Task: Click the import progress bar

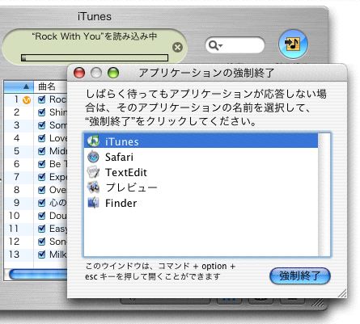Action: (x=95, y=57)
